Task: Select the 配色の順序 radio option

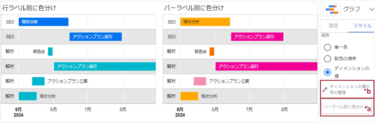Action: coord(327,59)
